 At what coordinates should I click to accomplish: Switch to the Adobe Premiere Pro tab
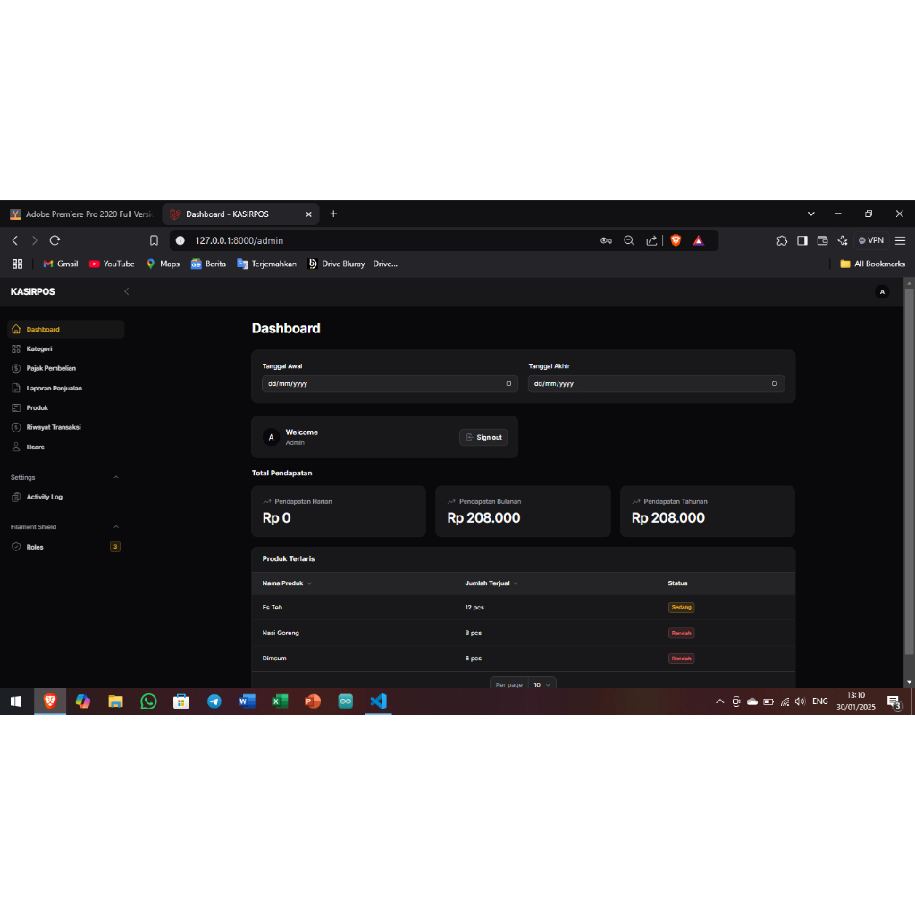(x=82, y=214)
